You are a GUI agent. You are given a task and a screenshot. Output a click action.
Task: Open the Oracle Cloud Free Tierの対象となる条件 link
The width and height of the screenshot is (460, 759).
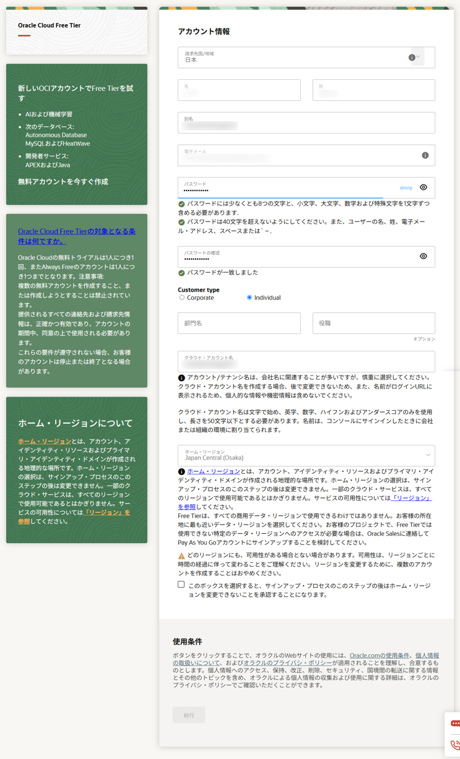[77, 236]
